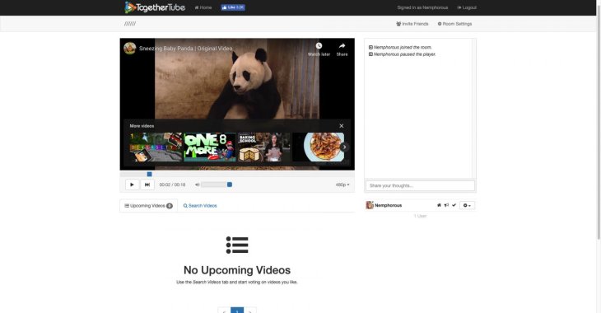This screenshot has width=601, height=313.
Task: Select page 1 in the pagination
Action: coord(237,311)
